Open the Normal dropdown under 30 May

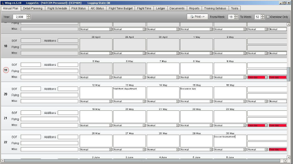pos(230,150)
